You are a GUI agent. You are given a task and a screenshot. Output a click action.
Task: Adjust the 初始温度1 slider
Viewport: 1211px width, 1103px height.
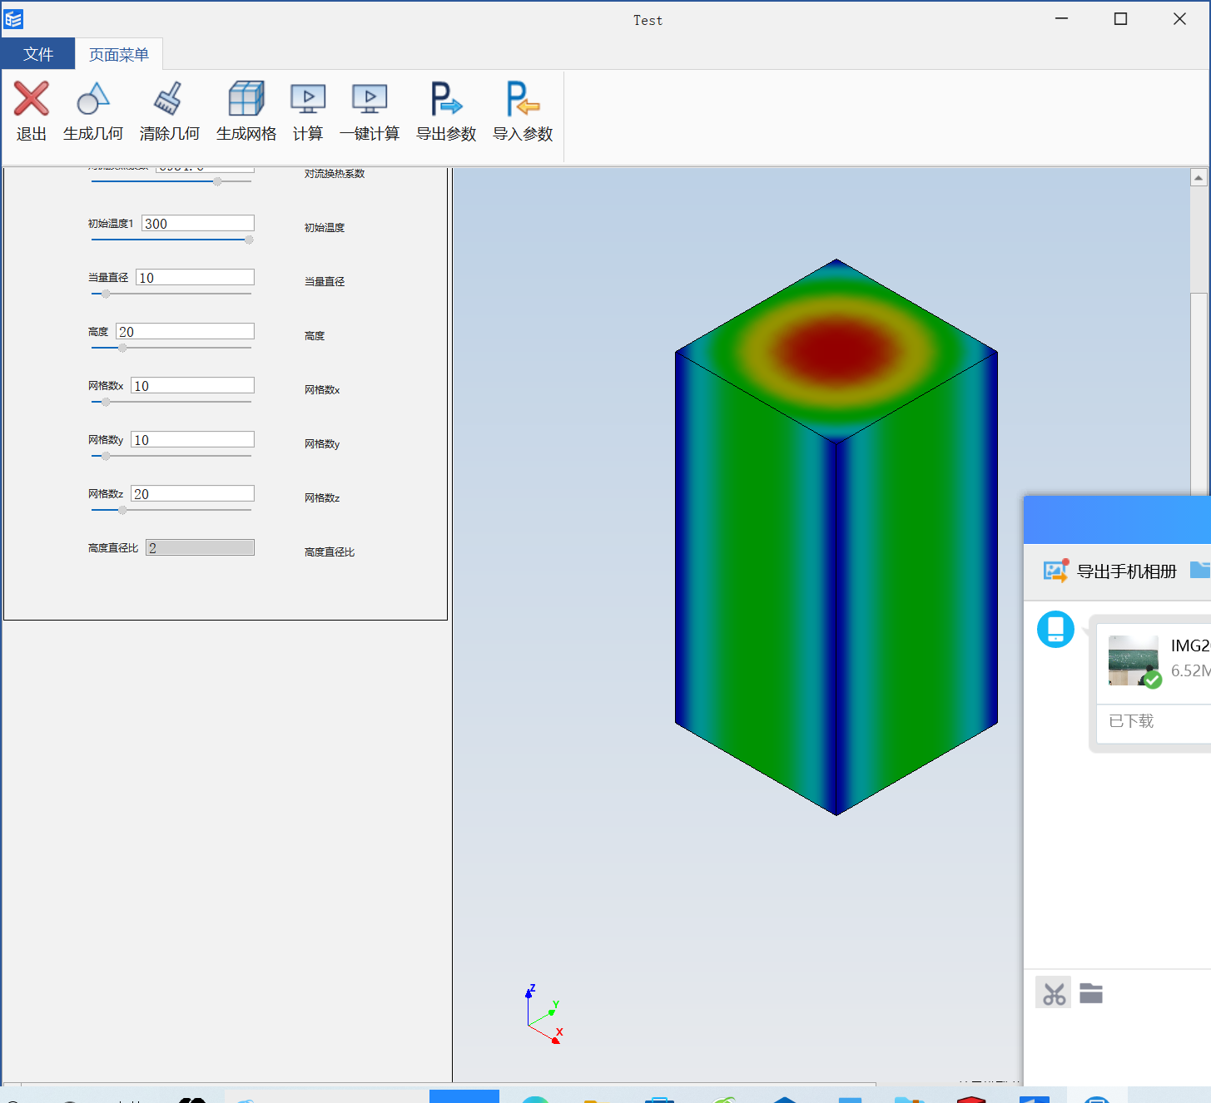(171, 240)
